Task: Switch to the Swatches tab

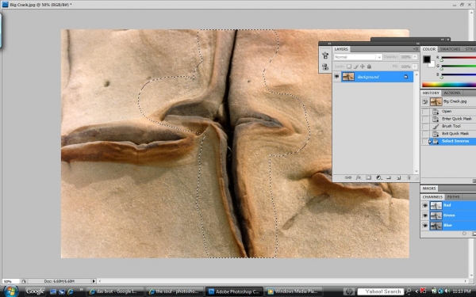Action: 450,49
